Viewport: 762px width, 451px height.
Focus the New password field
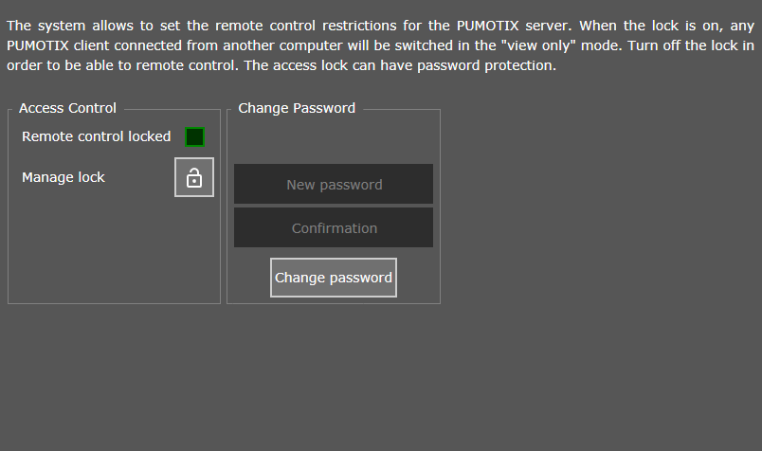tap(334, 184)
